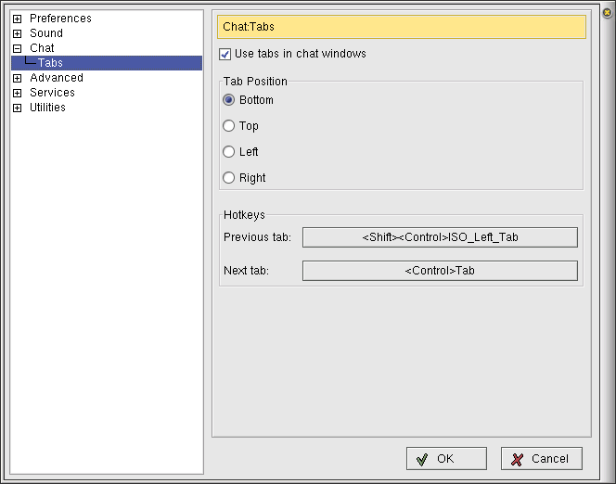Choose Left tab position

pyautogui.click(x=229, y=152)
